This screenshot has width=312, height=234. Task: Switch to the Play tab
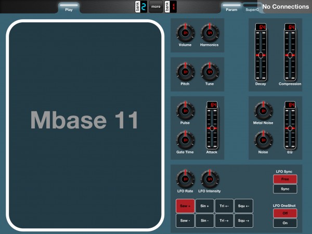pos(69,8)
